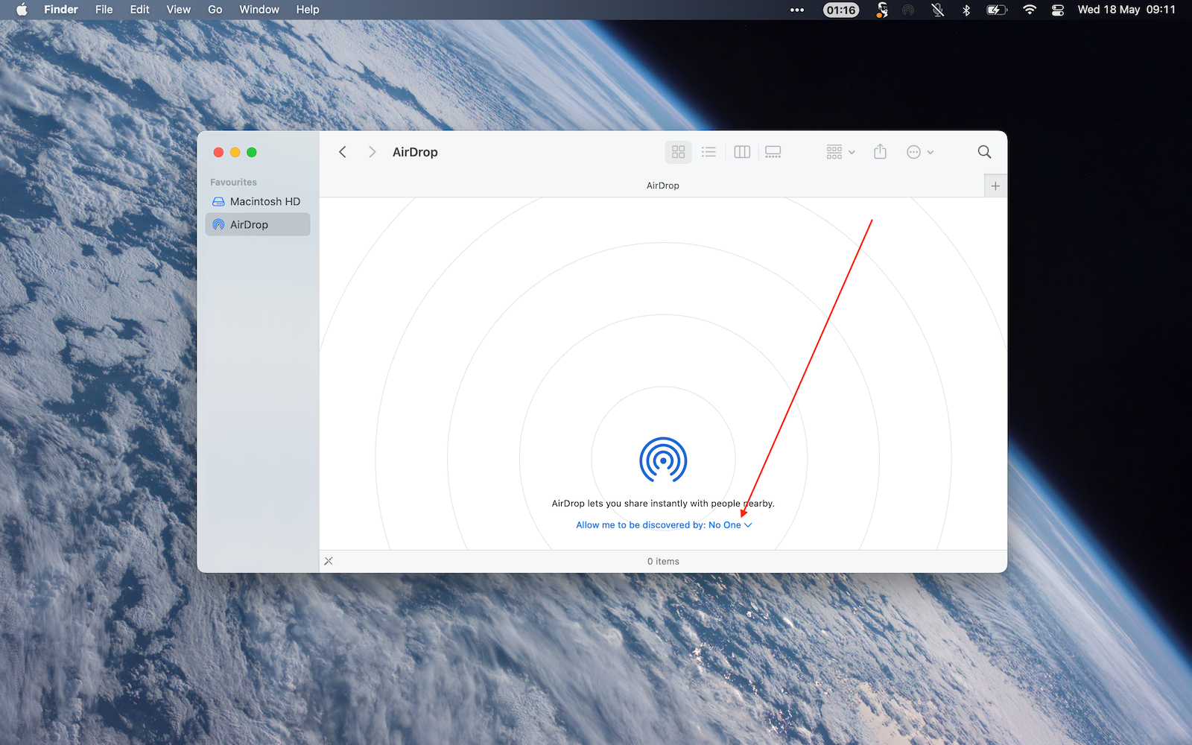This screenshot has height=745, width=1192.
Task: Open the Wi-Fi menu bar icon
Action: click(x=1030, y=10)
